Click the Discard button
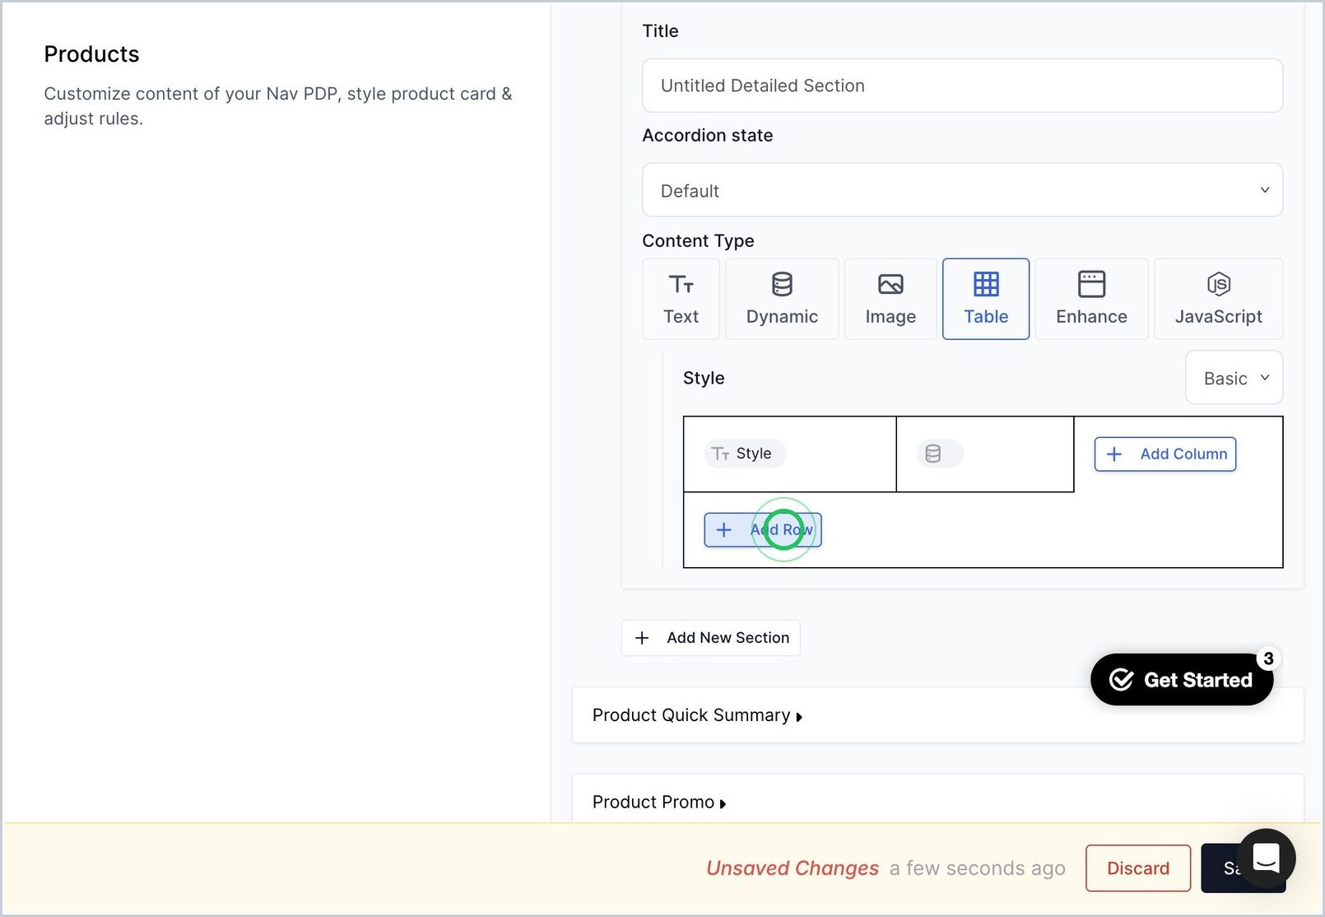The image size is (1325, 917). tap(1138, 868)
